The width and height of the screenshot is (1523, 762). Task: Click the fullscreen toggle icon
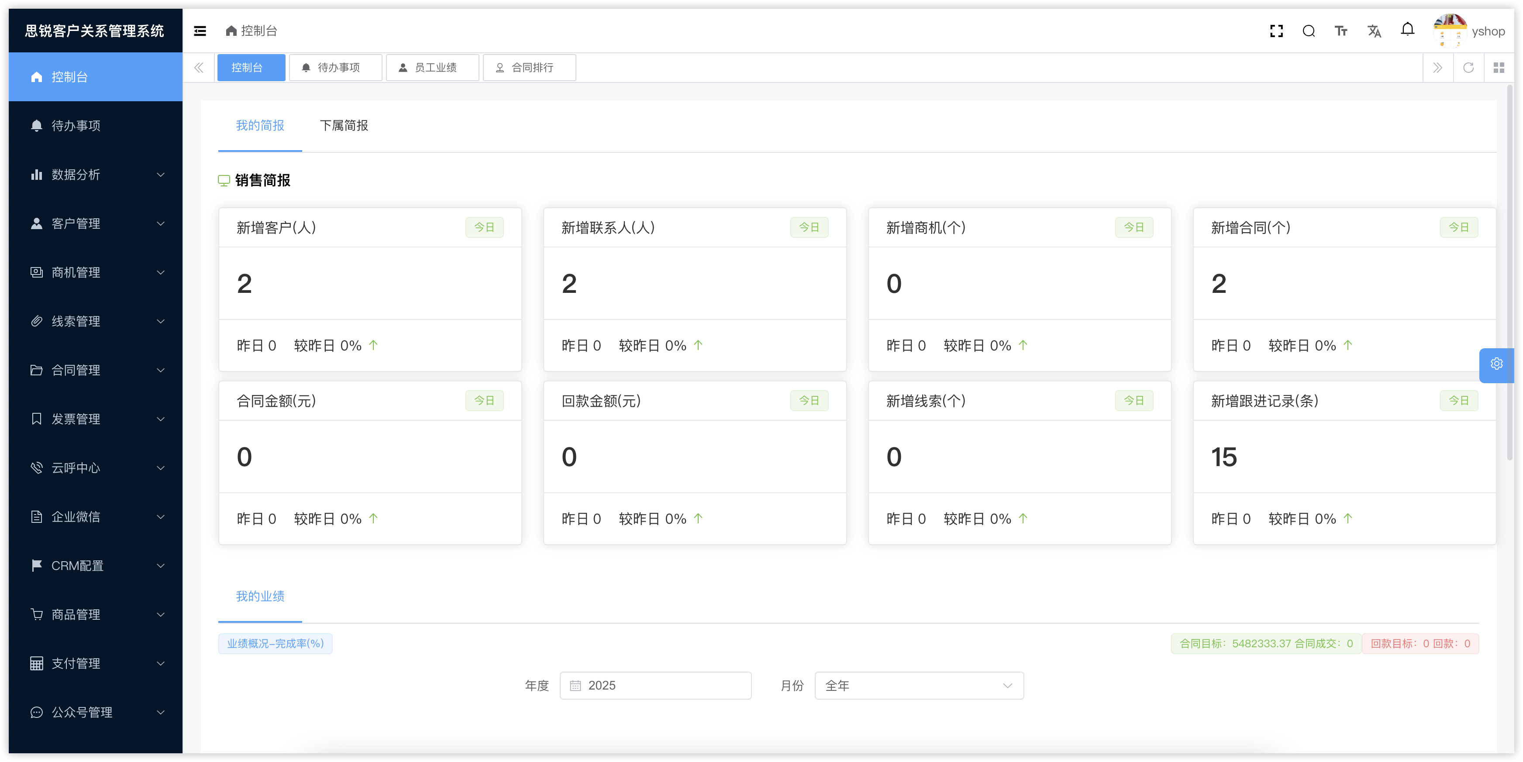(x=1276, y=31)
